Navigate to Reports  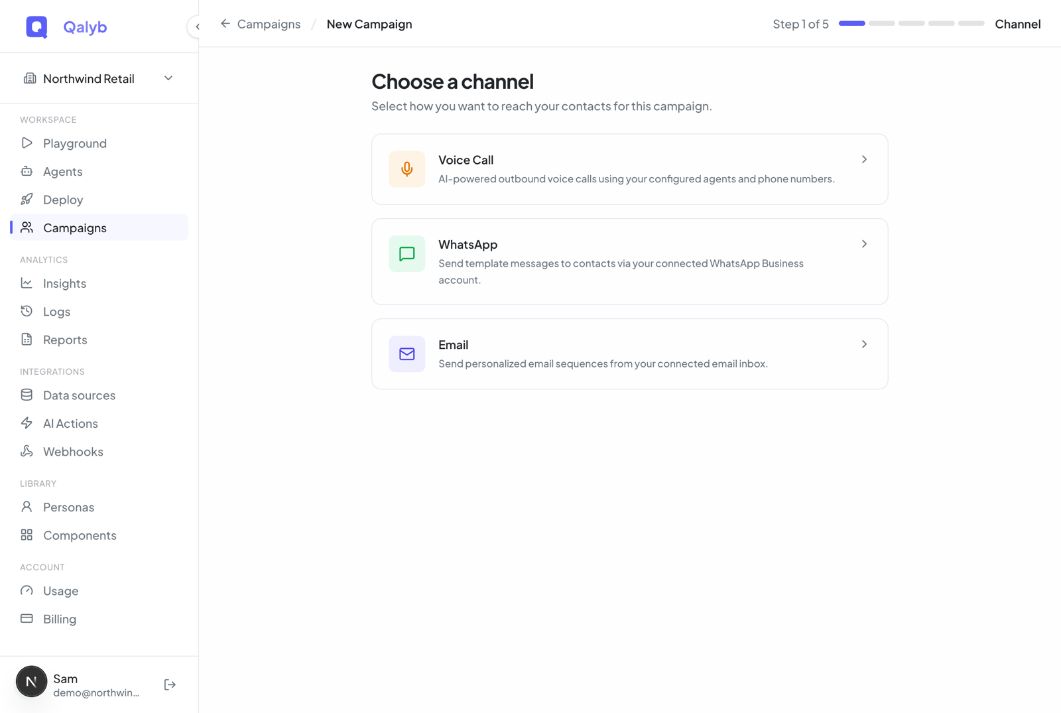pos(99,340)
